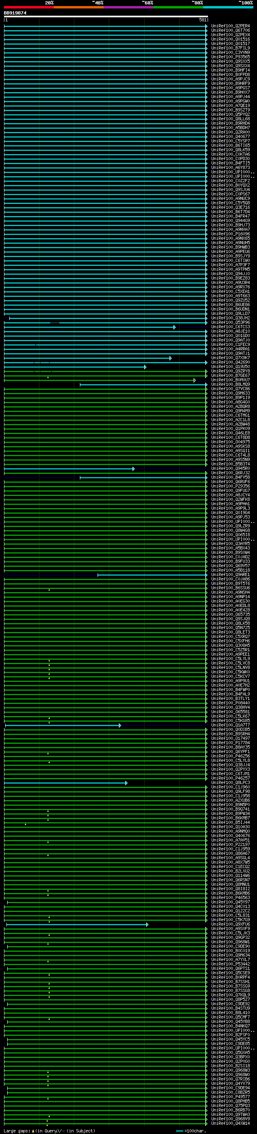Screen dimensions: 257x1134
Task: Click cyan alignment bar for UniRef100_Q945R0
Action: (x=69, y=469)
